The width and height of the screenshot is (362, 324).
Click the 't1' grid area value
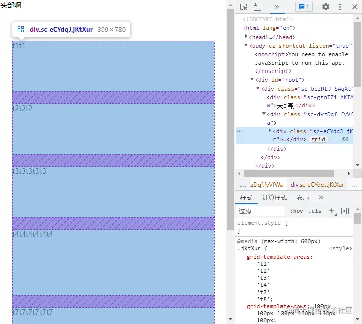click(x=263, y=264)
